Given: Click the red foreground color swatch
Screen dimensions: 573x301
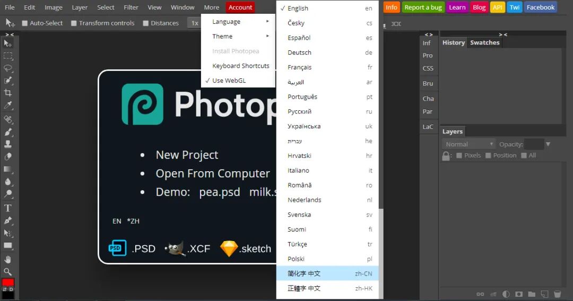Looking at the screenshot, I should pos(7,282).
